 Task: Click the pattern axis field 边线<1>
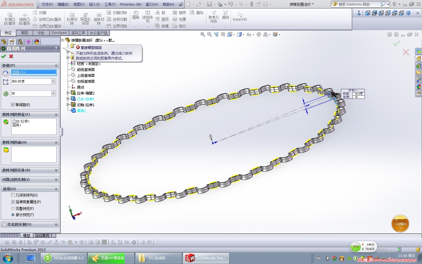pos(34,72)
